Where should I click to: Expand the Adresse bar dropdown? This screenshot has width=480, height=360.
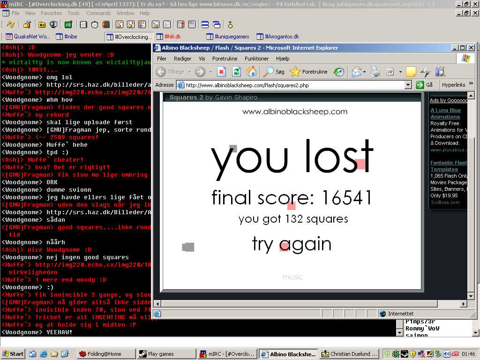coord(408,85)
